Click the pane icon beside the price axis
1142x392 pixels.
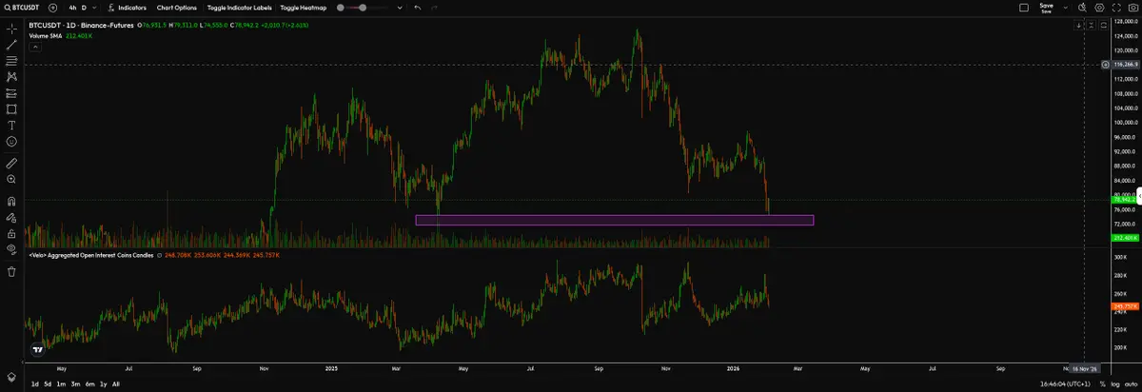click(1104, 27)
